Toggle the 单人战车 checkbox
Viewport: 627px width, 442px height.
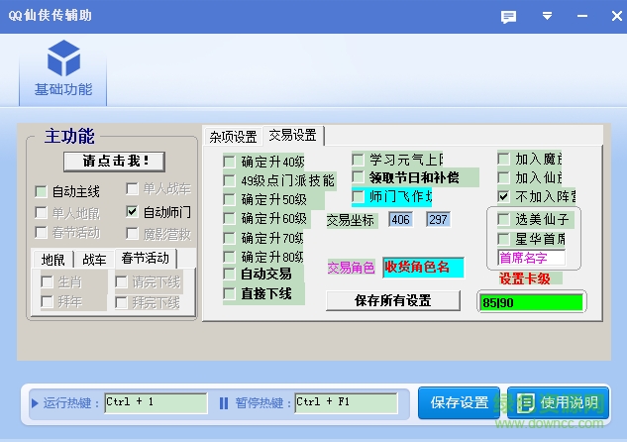pyautogui.click(x=132, y=188)
